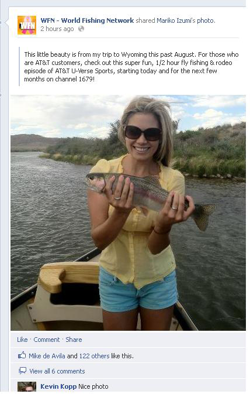Image resolution: width=250 pixels, height=394 pixels.
Task: Click the quoted post description text
Action: (131, 67)
